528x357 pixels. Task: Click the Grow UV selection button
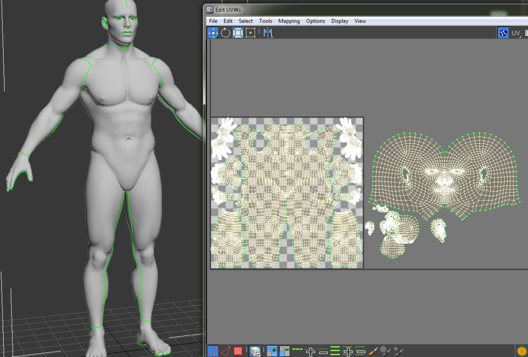point(272,351)
